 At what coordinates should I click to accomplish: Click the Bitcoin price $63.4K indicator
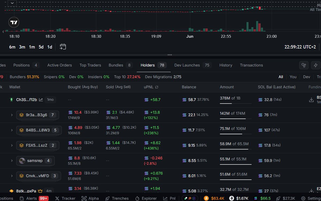point(214,198)
